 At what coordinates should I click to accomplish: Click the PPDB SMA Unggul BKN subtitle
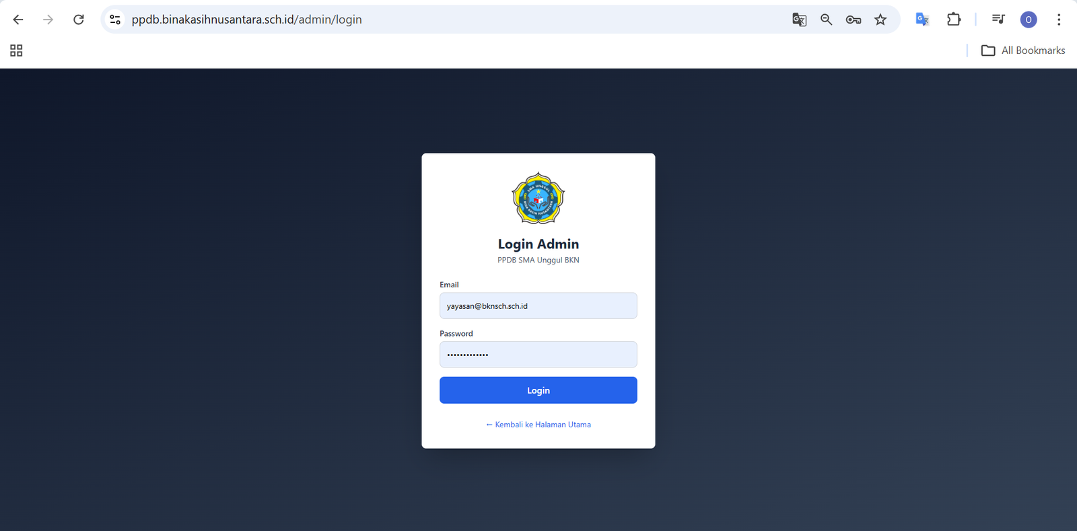(538, 260)
